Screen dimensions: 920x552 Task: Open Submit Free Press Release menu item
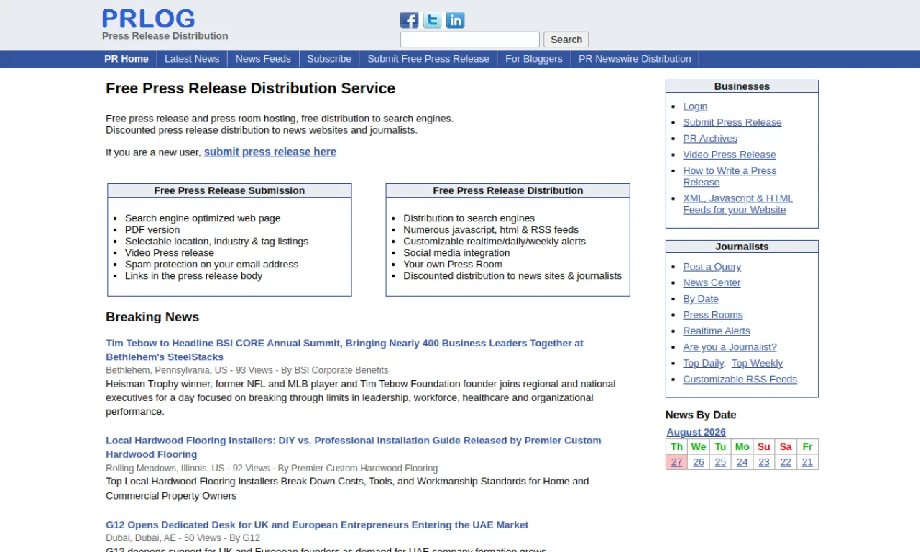(x=428, y=59)
